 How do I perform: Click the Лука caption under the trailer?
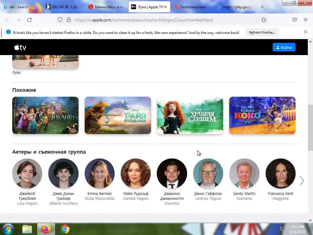coord(16,73)
